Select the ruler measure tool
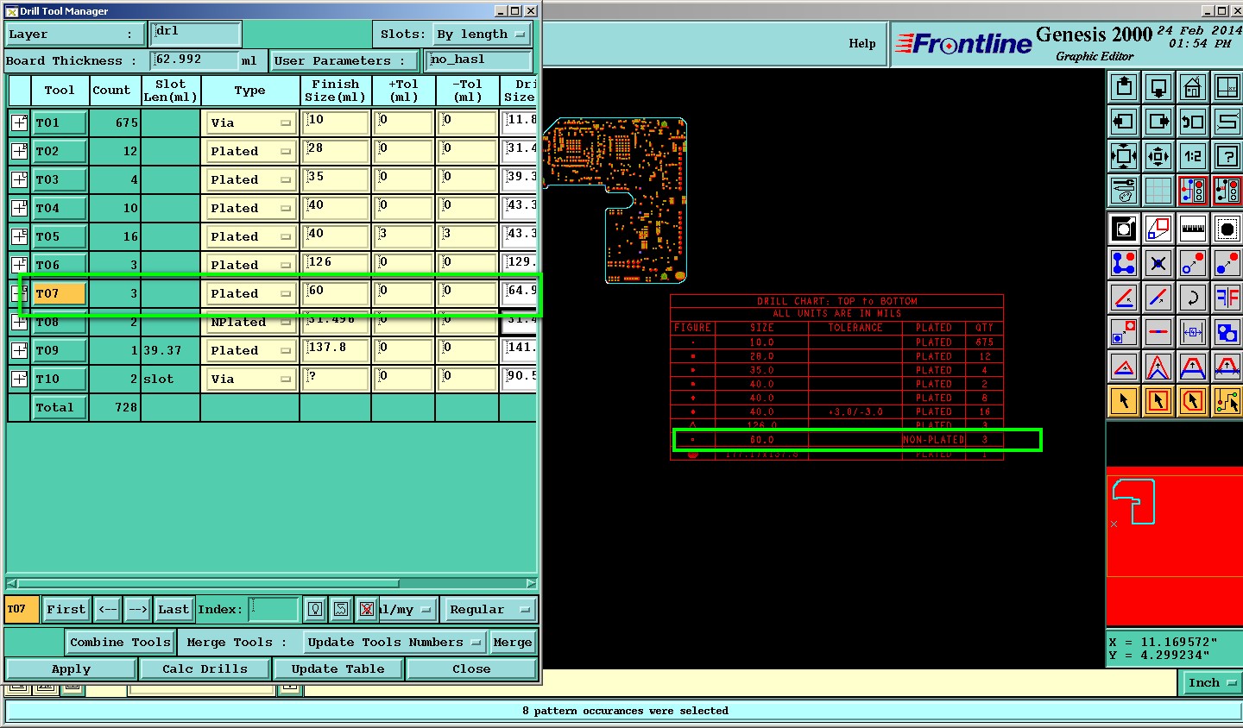1243x728 pixels. (x=1192, y=229)
